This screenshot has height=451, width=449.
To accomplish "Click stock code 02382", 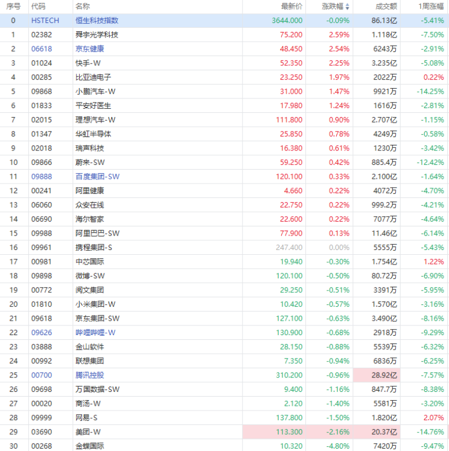I will point(42,35).
